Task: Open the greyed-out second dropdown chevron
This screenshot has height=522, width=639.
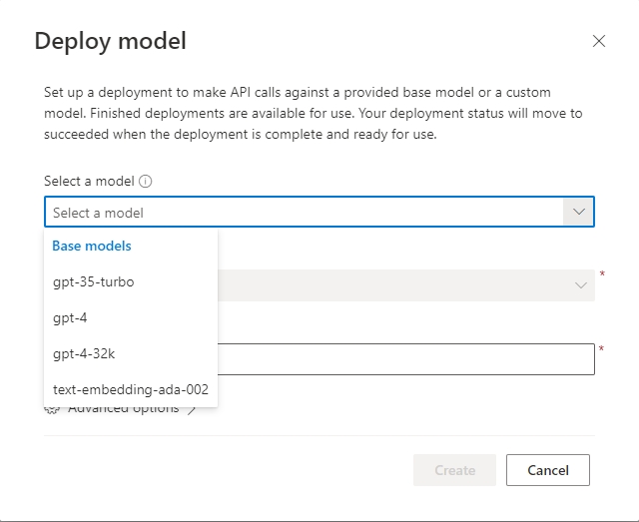Action: tap(581, 285)
